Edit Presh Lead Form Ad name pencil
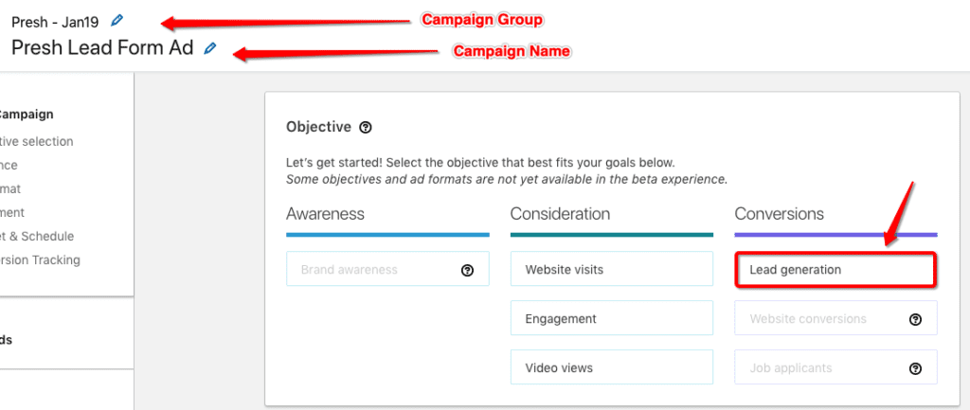 tap(211, 47)
